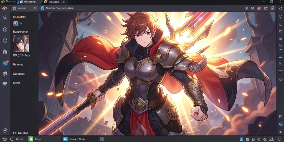Viewport: 284px width, 142px height.
Task: Select the dark-haired character thumbnail
Action: click(21, 44)
